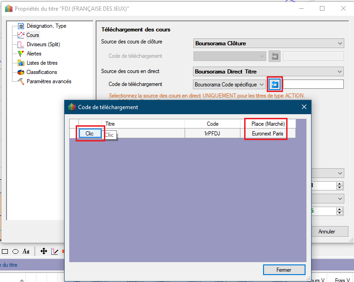Open the Alertes section in tree
The image size is (354, 282).
point(34,54)
